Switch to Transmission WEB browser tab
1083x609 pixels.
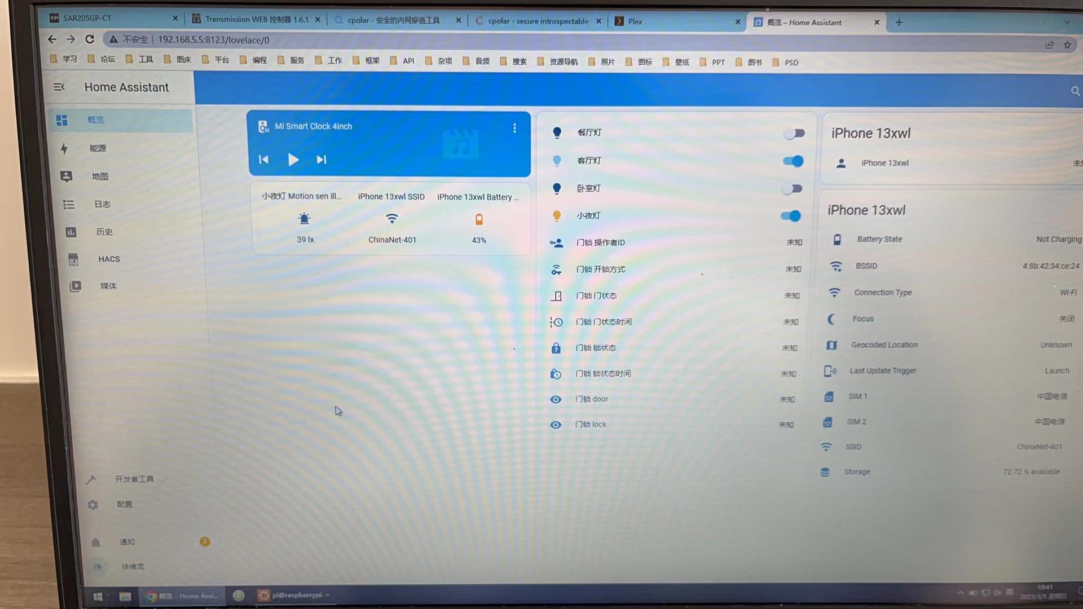pyautogui.click(x=256, y=19)
